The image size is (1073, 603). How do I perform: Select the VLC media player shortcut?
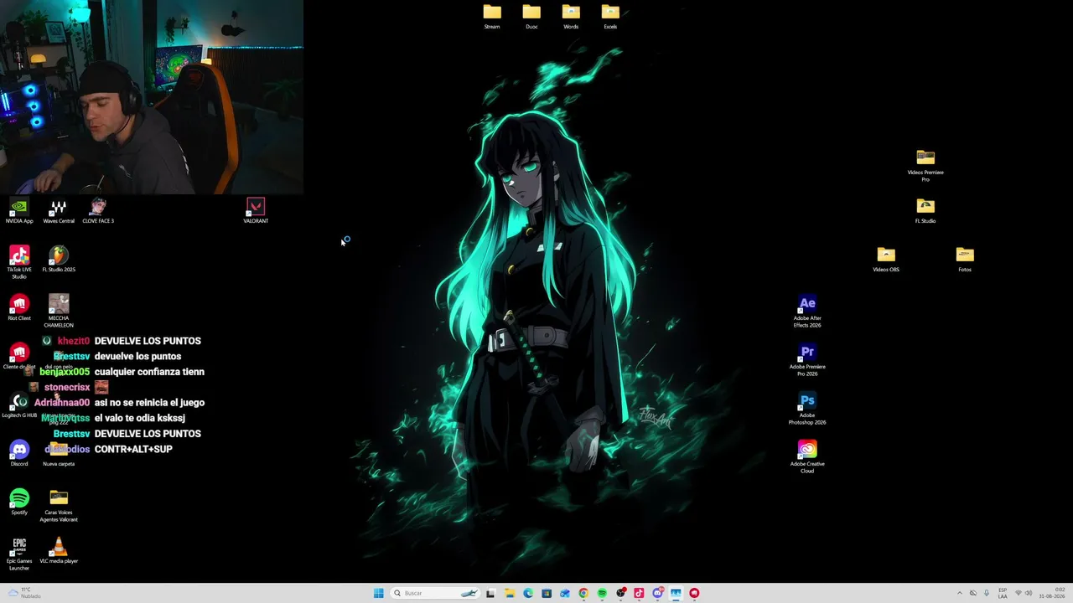59,551
